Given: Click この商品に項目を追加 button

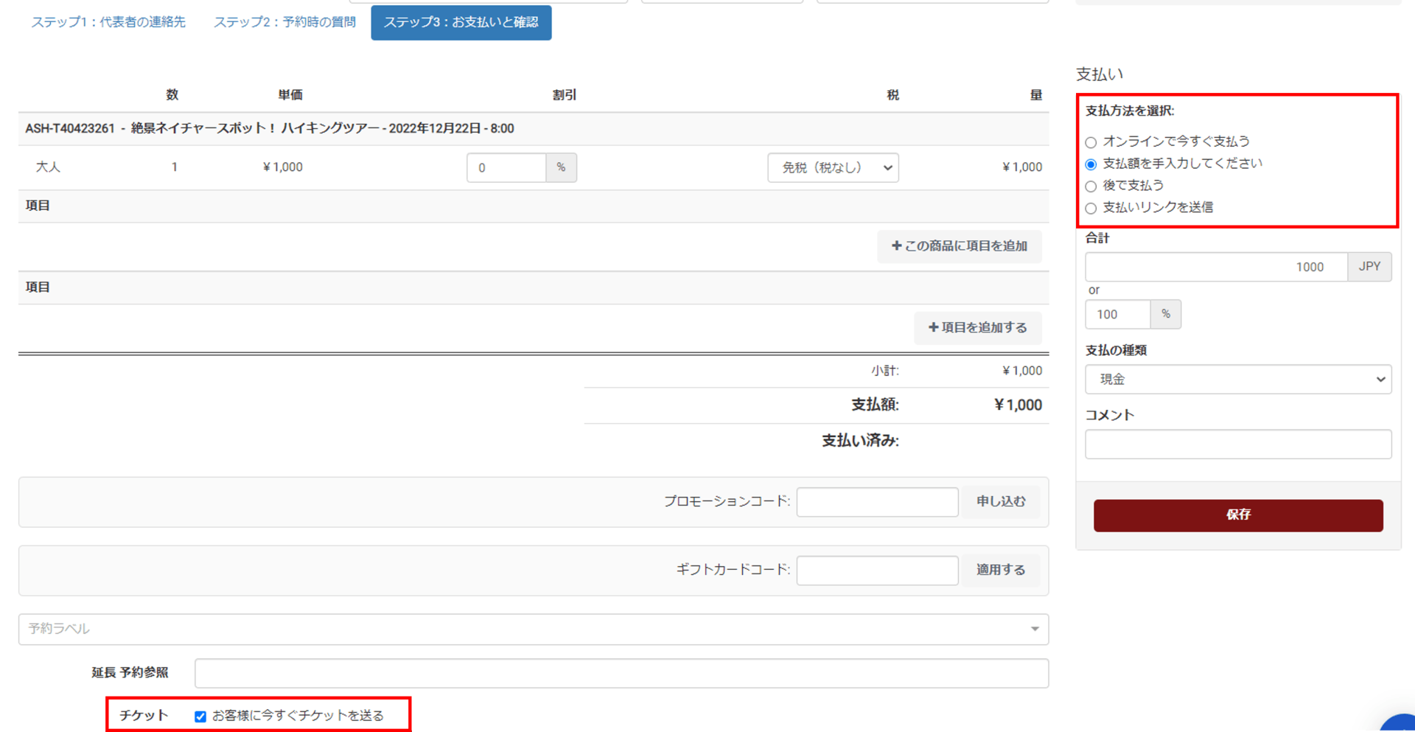Looking at the screenshot, I should pos(960,246).
